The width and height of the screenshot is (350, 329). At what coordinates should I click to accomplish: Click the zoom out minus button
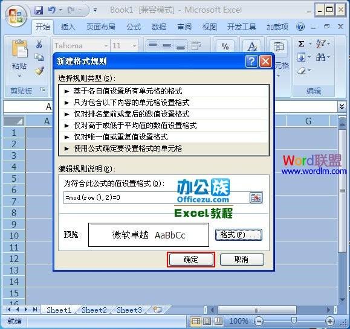[259, 321]
